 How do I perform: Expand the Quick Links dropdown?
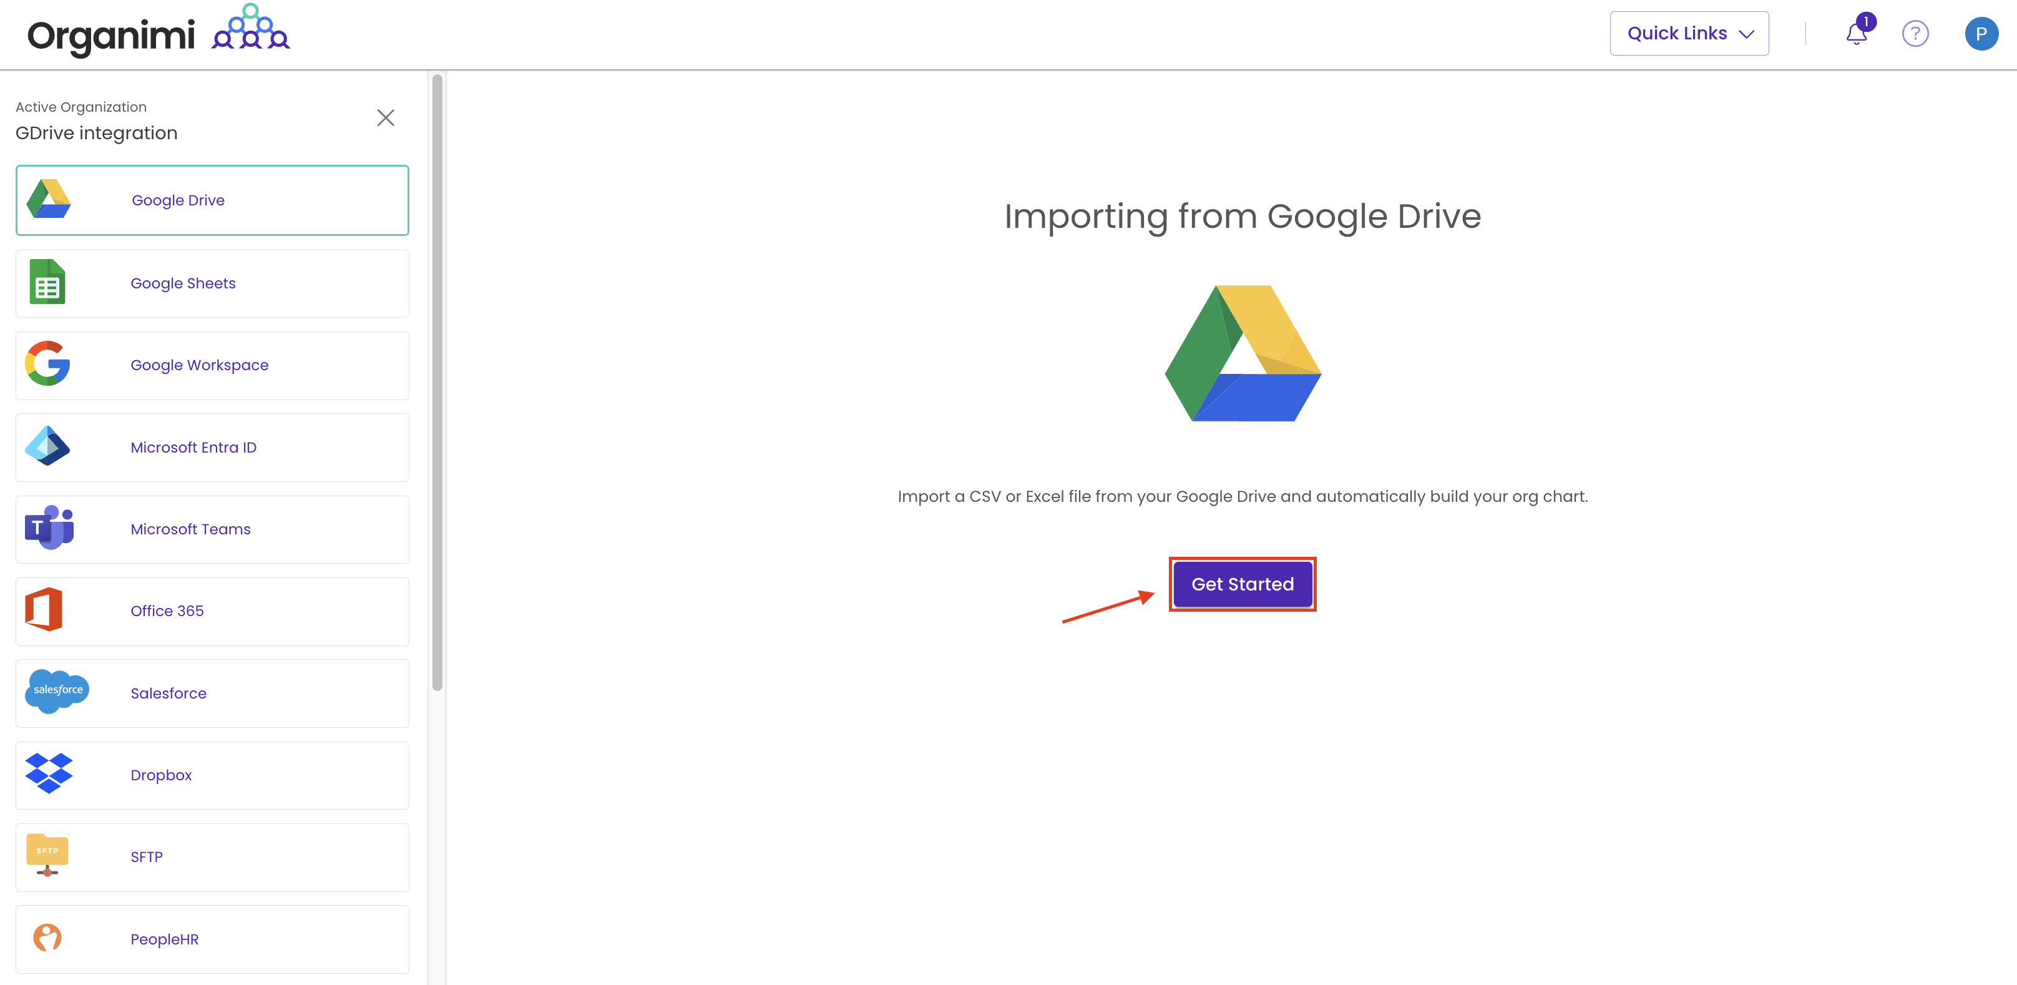pyautogui.click(x=1689, y=33)
